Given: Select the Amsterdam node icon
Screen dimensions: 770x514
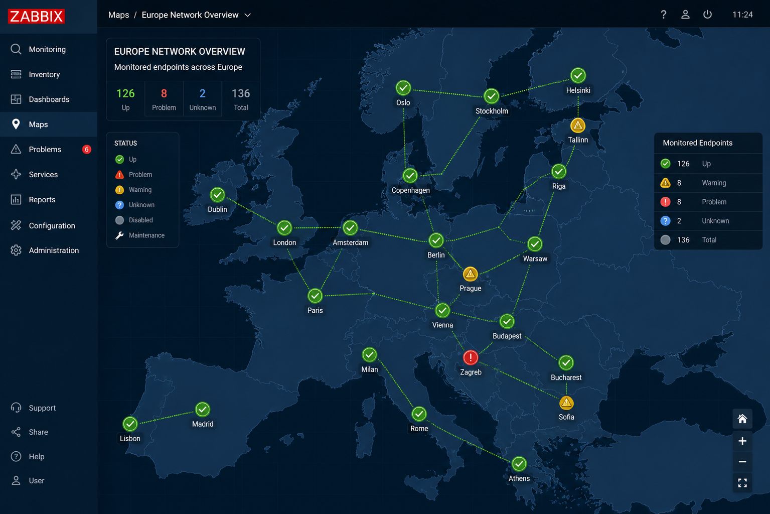Looking at the screenshot, I should (350, 228).
